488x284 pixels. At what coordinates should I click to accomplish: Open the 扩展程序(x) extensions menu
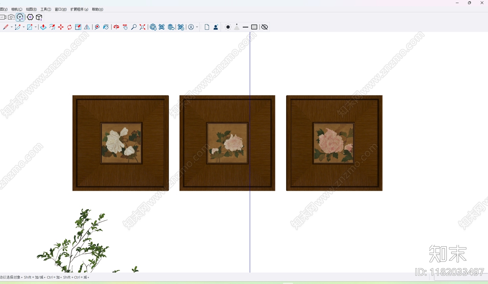(x=79, y=9)
